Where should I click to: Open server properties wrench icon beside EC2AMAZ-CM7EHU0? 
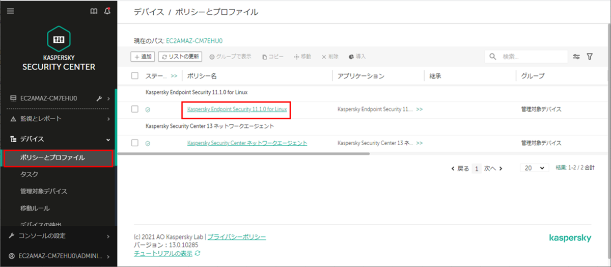(x=100, y=98)
